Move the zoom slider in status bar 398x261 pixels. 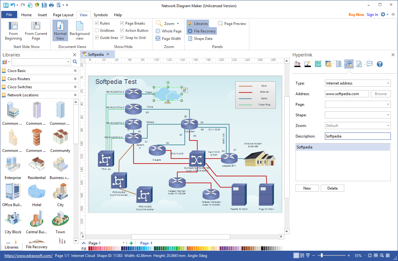(322, 256)
